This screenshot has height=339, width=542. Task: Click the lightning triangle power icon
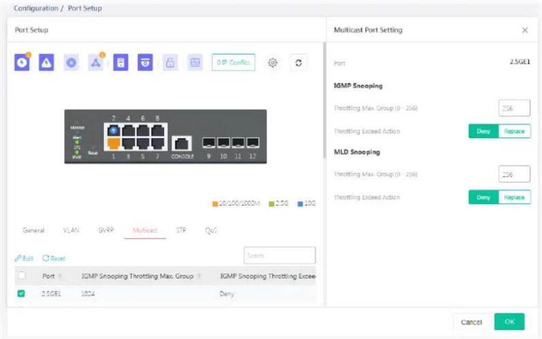[x=46, y=62]
